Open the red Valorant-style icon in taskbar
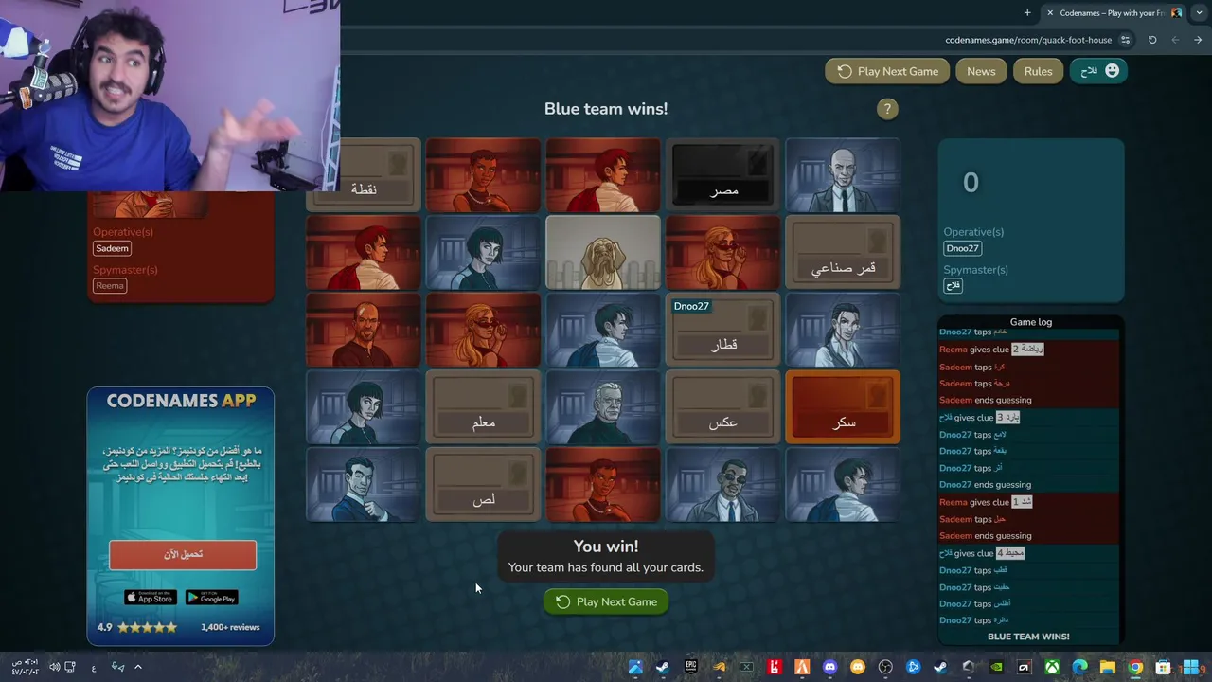Viewport: 1212px width, 682px height. (774, 667)
